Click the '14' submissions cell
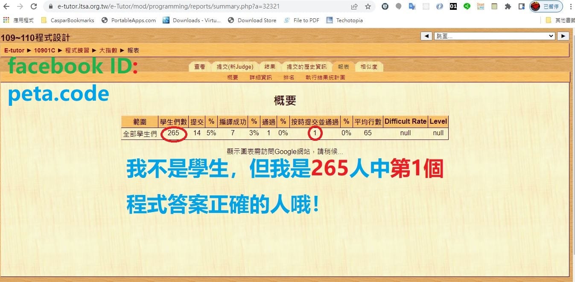575x282 pixels. pyautogui.click(x=197, y=133)
